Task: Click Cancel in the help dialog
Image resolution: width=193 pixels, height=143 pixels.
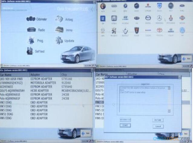Action: [x=158, y=126]
